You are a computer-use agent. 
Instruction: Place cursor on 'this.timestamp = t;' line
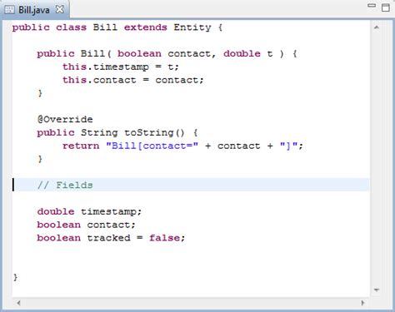click(x=121, y=67)
